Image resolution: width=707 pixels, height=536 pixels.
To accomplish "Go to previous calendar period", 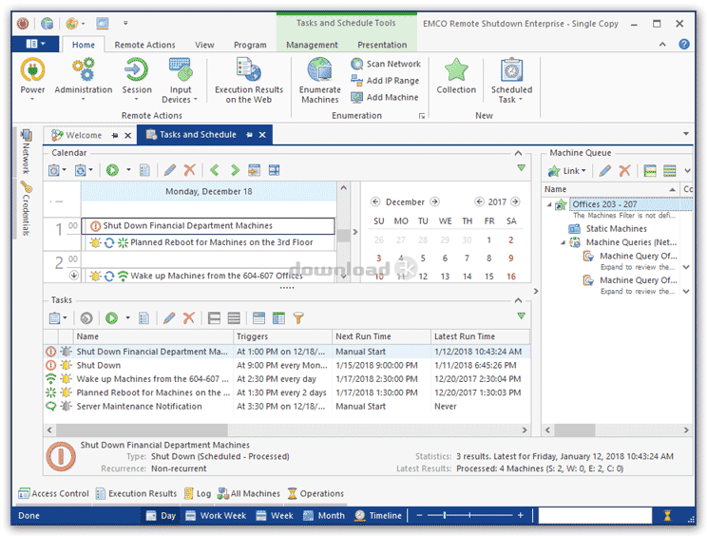I will pos(215,170).
